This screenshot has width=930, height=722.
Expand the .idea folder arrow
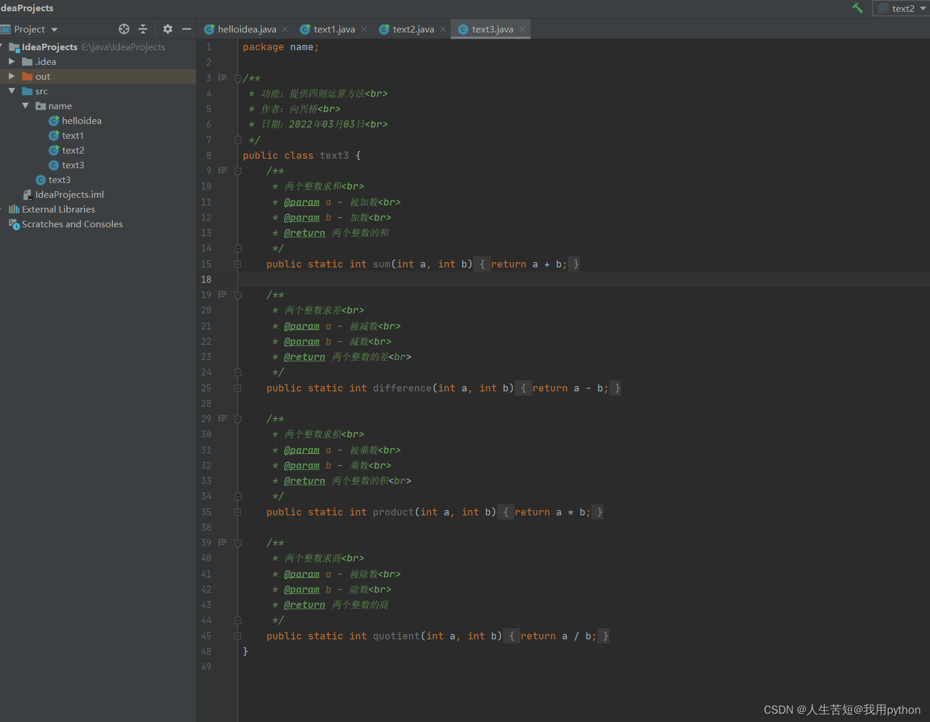pyautogui.click(x=12, y=61)
